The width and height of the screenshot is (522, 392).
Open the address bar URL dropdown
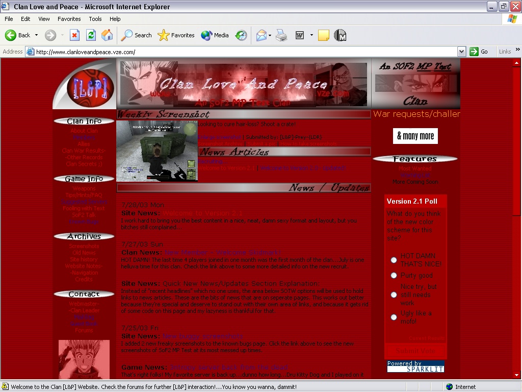coord(461,52)
